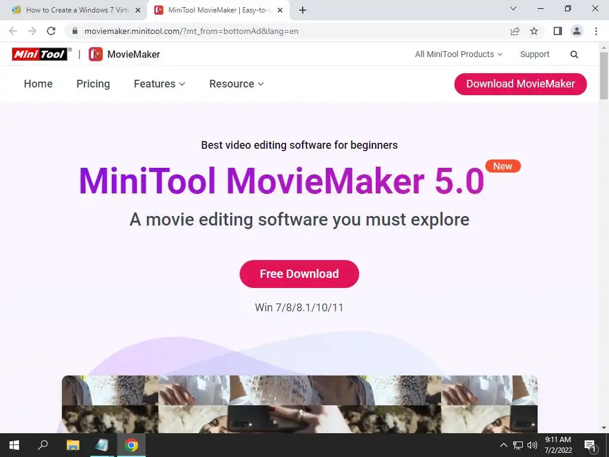Click the Download MovieMaker button
The width and height of the screenshot is (609, 457).
pos(520,84)
